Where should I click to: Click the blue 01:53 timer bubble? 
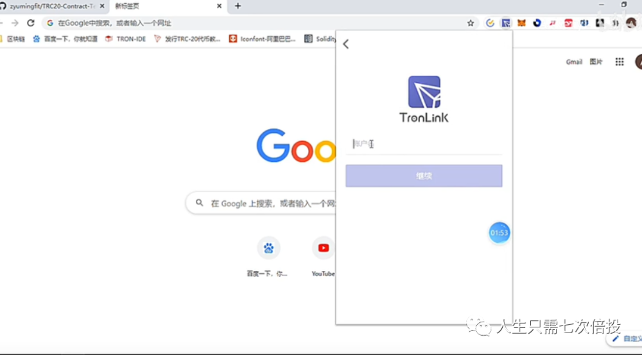[x=499, y=232]
